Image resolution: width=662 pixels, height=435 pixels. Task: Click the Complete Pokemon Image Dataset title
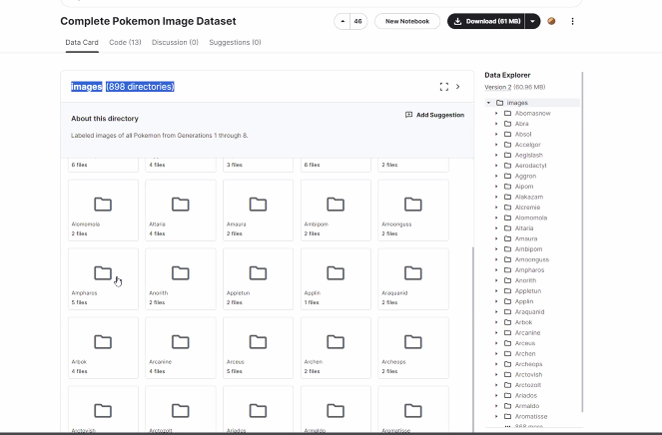coord(148,21)
